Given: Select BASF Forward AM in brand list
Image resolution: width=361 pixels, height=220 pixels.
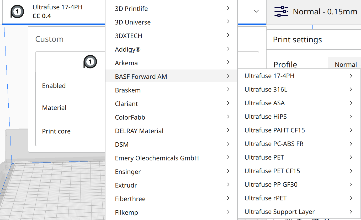Looking at the screenshot, I should pyautogui.click(x=171, y=76).
